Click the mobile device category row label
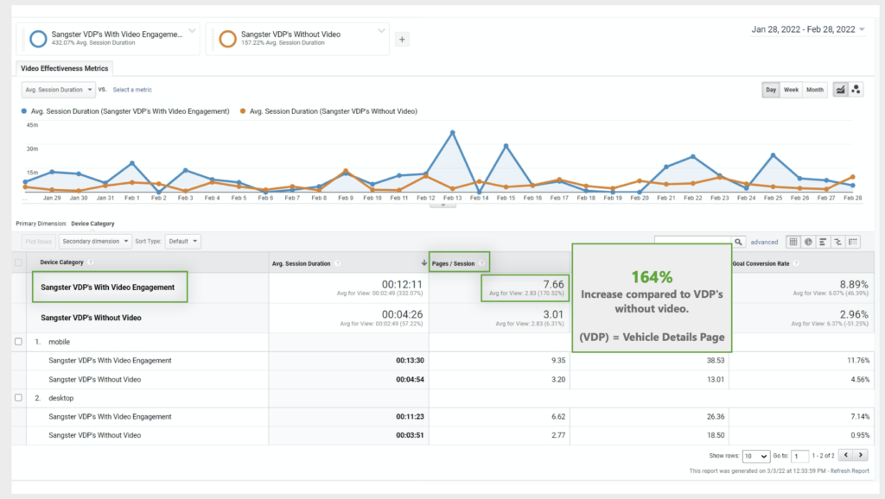This screenshot has height=499, width=885. (x=60, y=342)
